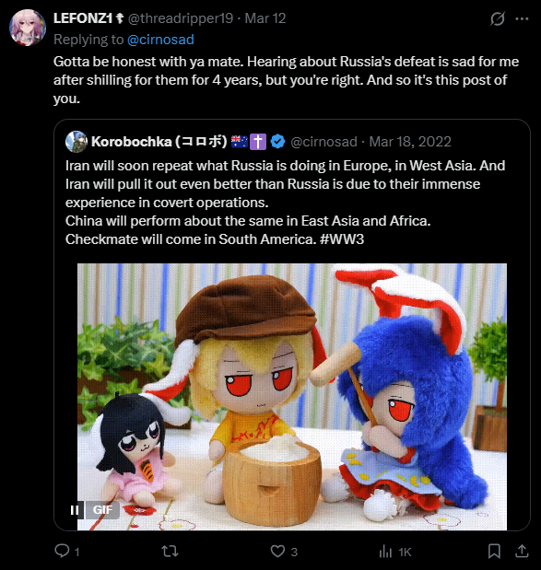The height and width of the screenshot is (570, 541).
Task: Click the Korobochka quoted author name
Action: point(159,142)
